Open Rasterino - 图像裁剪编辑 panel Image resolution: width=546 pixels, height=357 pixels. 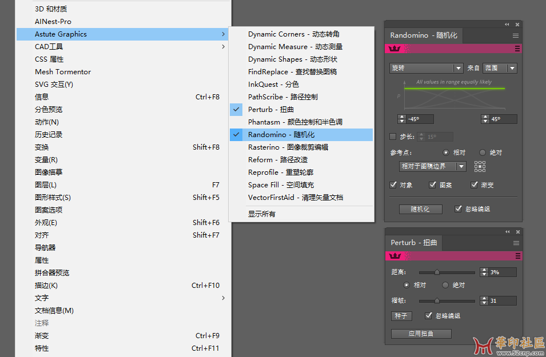coord(301,147)
